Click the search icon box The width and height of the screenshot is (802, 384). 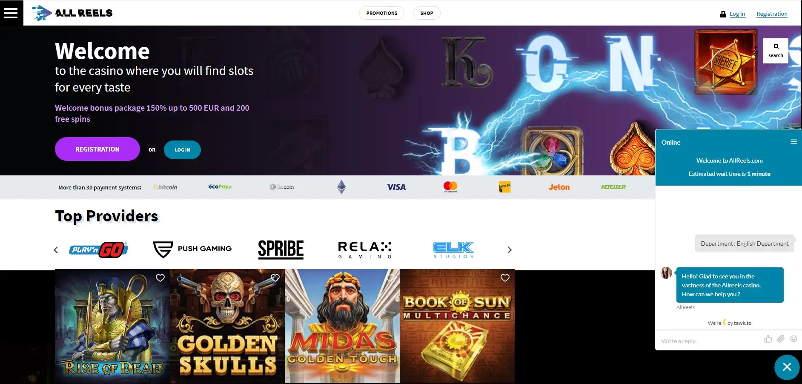tap(776, 51)
